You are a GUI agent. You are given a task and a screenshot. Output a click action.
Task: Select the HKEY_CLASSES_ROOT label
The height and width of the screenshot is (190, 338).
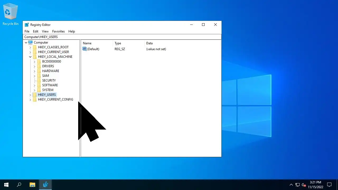[x=53, y=47]
